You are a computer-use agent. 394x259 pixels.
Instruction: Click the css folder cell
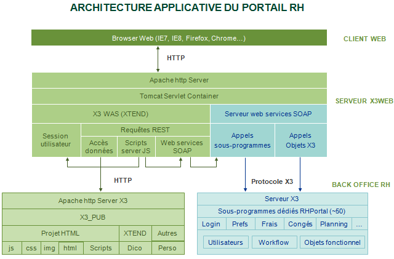pyautogui.click(x=31, y=248)
